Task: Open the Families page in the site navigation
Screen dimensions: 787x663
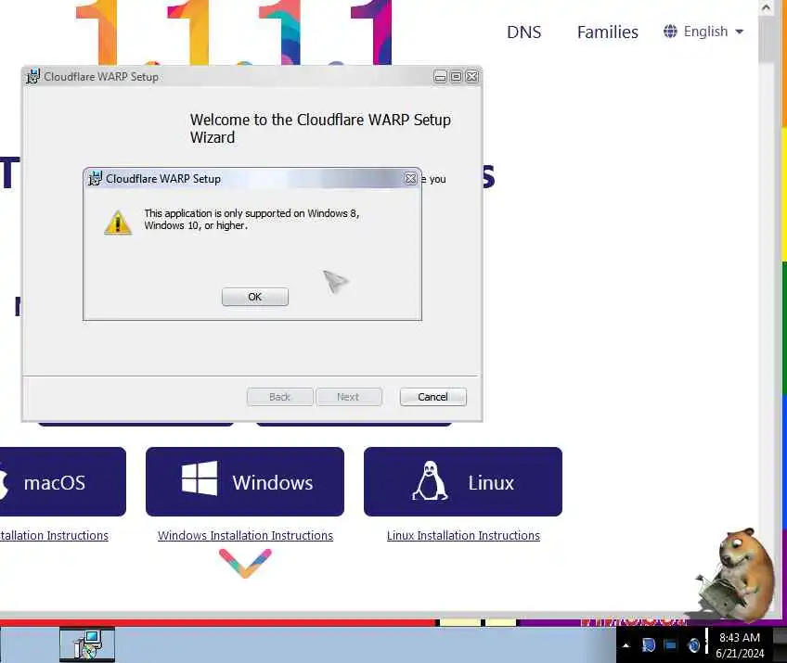Action: (x=608, y=32)
